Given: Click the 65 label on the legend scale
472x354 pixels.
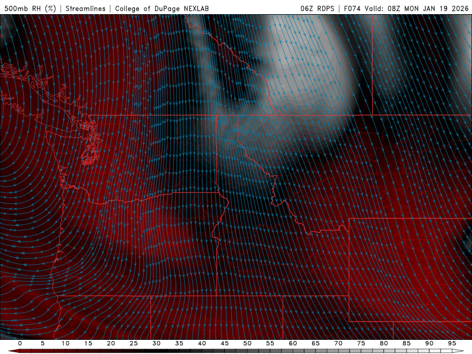Looking at the screenshot, I should coord(316,343).
